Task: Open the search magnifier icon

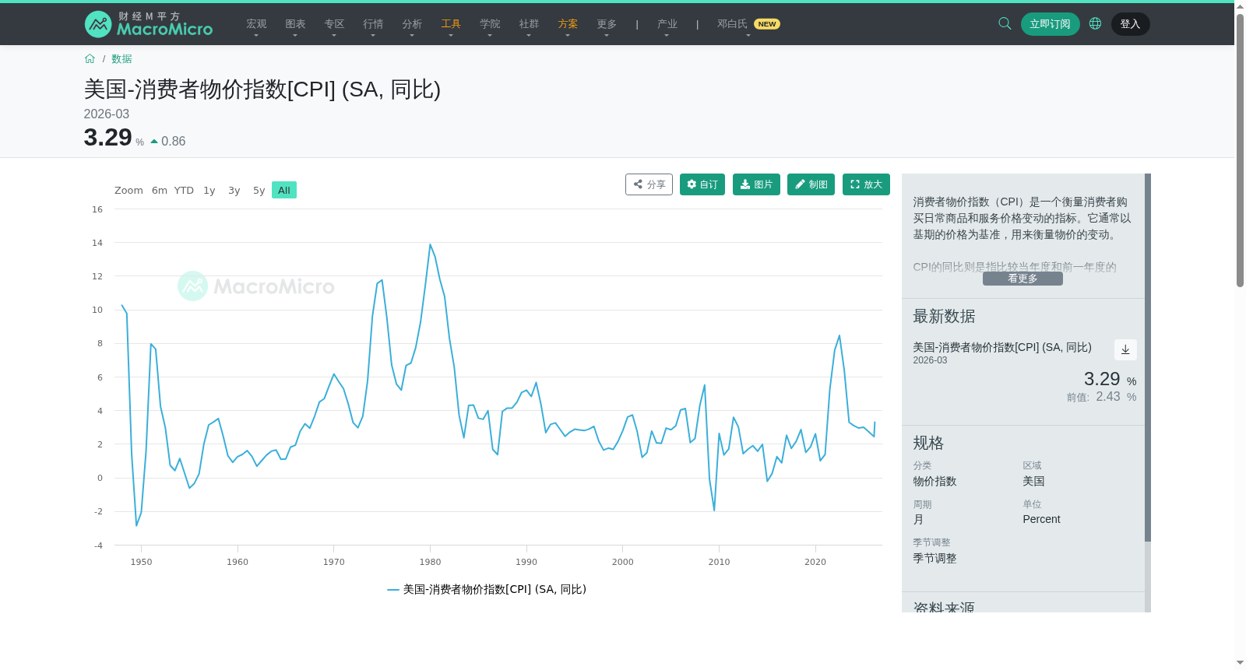Action: click(1005, 23)
